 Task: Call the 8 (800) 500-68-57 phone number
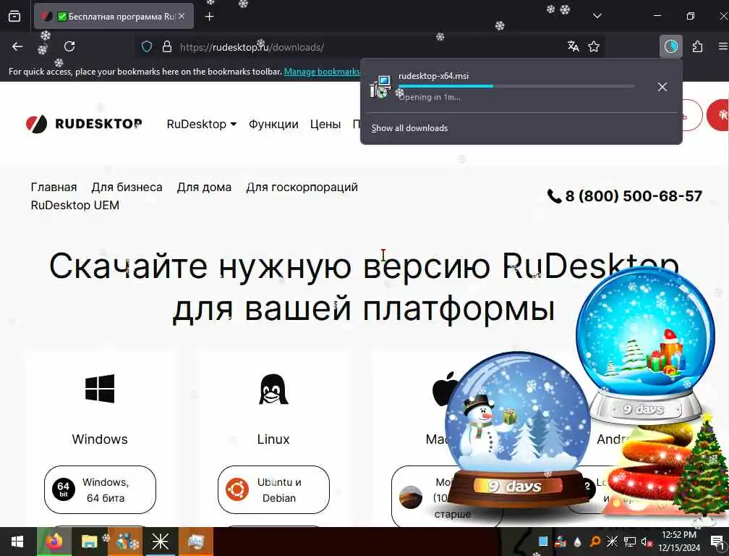625,196
